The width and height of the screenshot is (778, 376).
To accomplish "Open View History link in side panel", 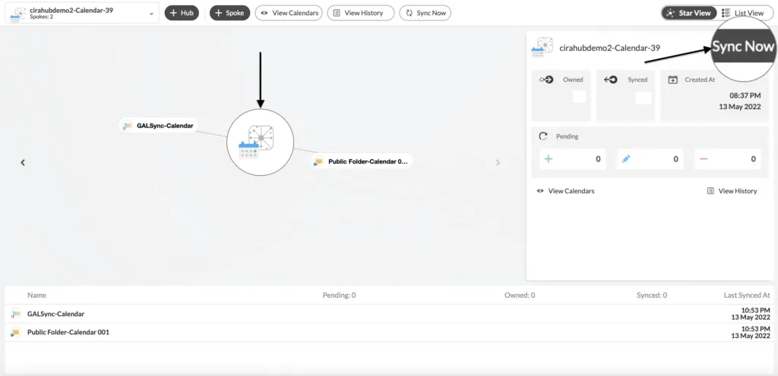I will click(x=732, y=191).
